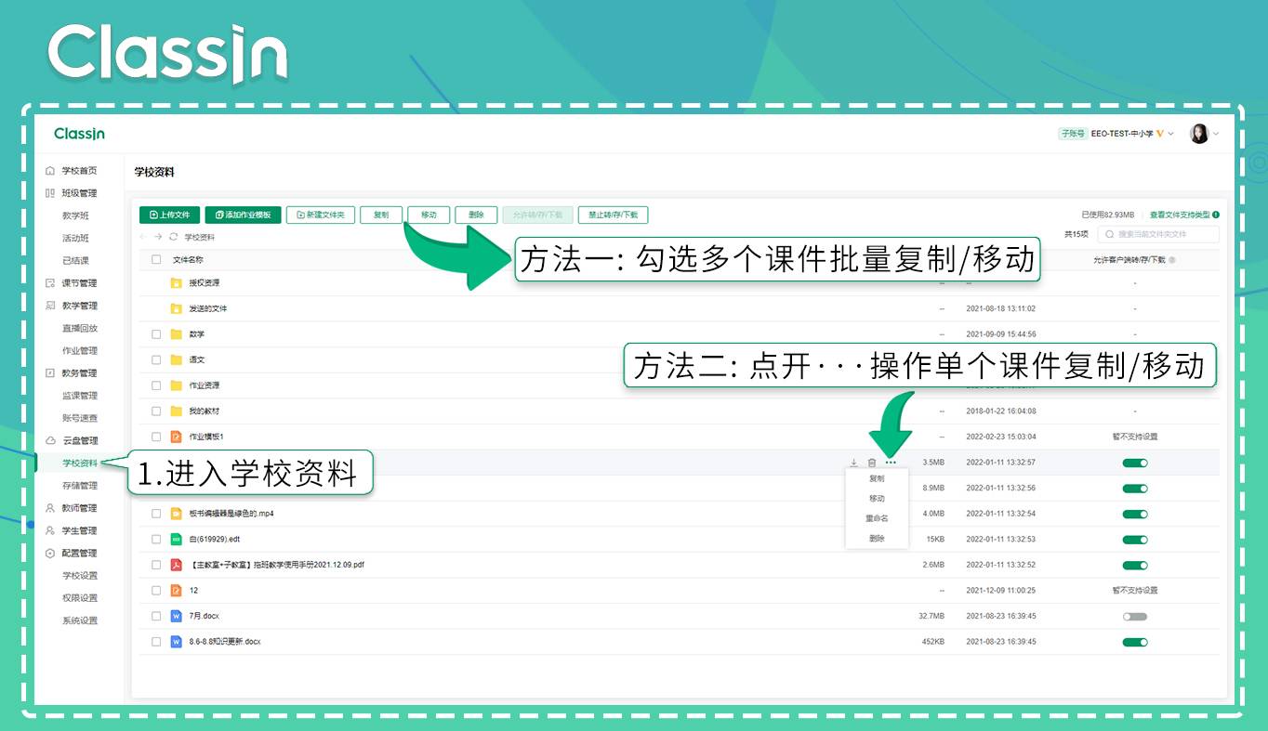The height and width of the screenshot is (731, 1268).
Task: Click the 数学 folder icon
Action: tap(176, 334)
